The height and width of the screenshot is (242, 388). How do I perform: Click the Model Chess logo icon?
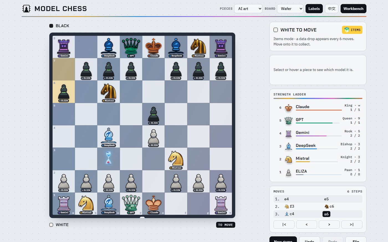click(x=26, y=9)
